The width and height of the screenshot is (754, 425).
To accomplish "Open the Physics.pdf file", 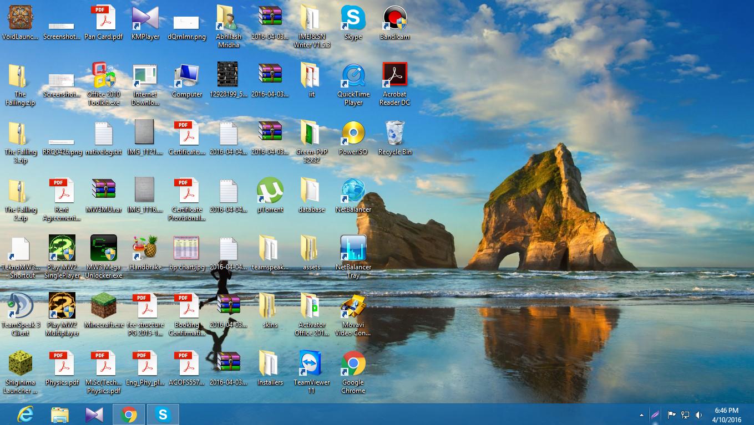I will click(62, 368).
